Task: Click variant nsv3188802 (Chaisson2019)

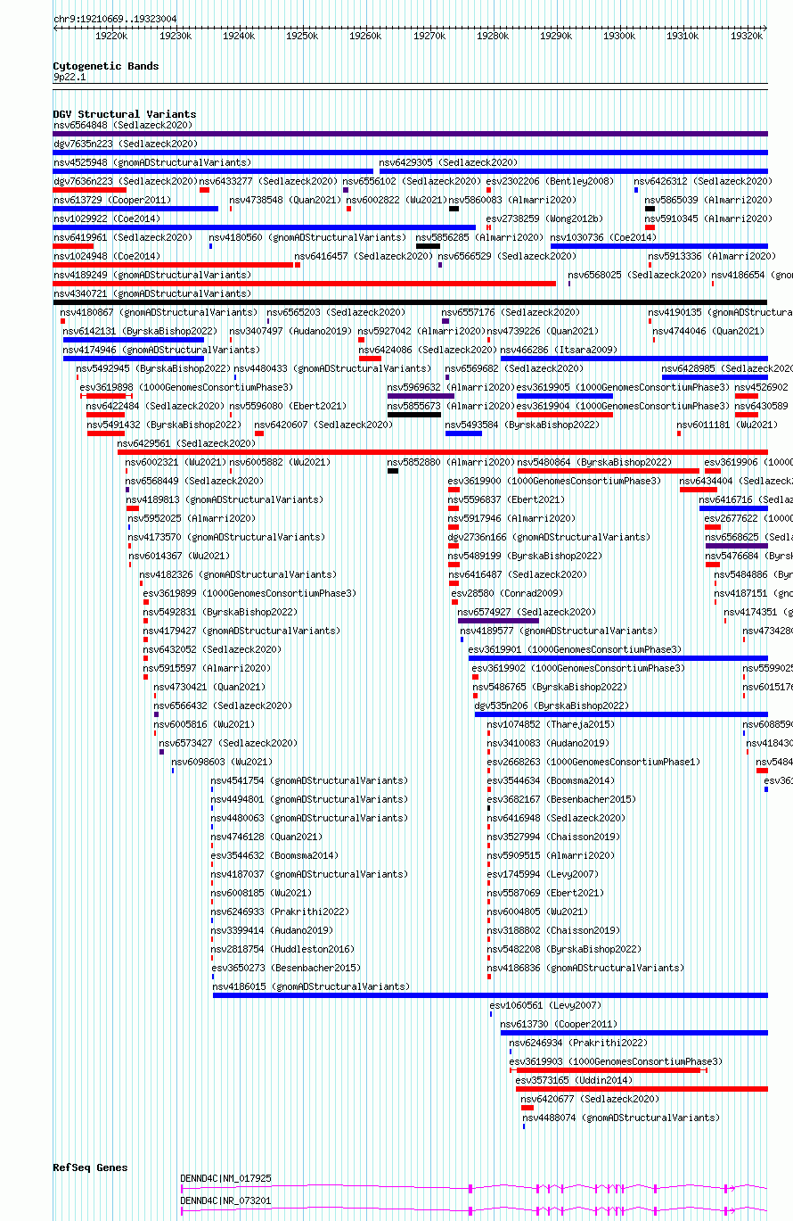Action: pyautogui.click(x=553, y=930)
